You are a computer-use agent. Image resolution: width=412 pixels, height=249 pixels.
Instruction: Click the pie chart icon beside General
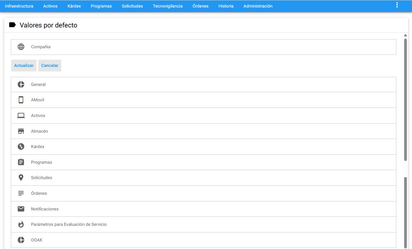tap(21, 84)
